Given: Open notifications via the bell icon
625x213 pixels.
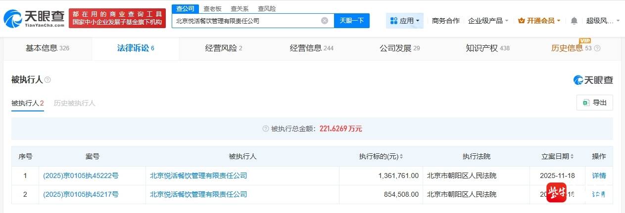Looking at the screenshot, I should pos(574,21).
